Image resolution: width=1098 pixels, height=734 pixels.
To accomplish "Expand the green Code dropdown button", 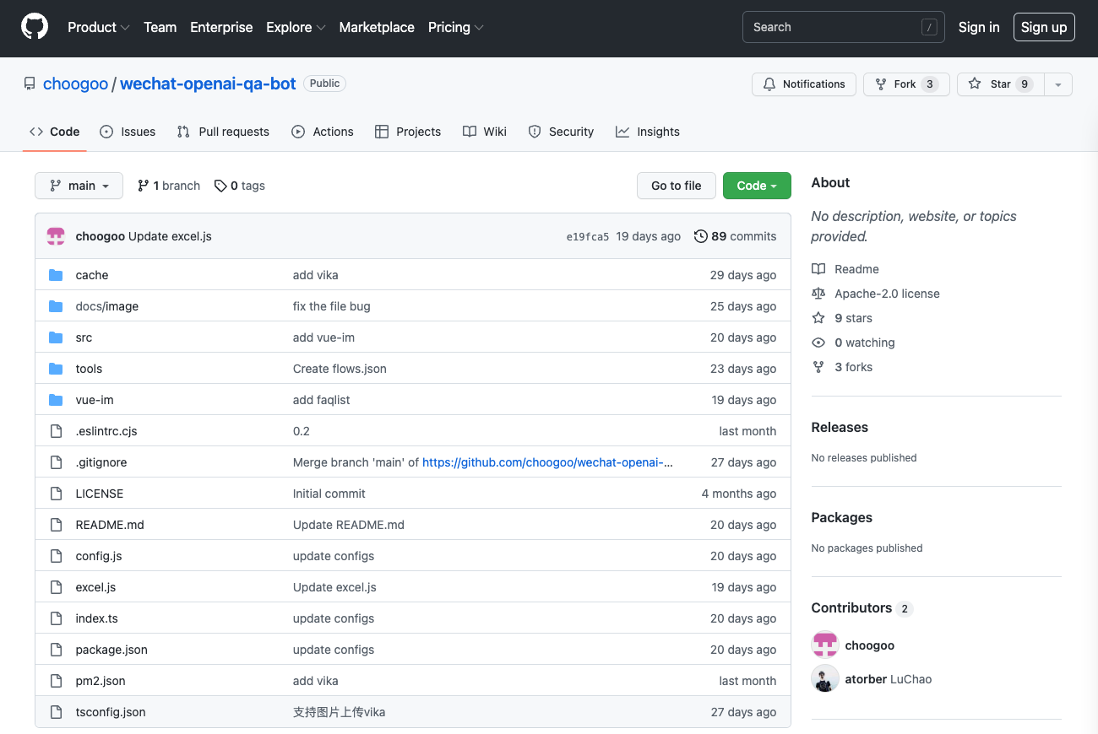I will [x=757, y=186].
